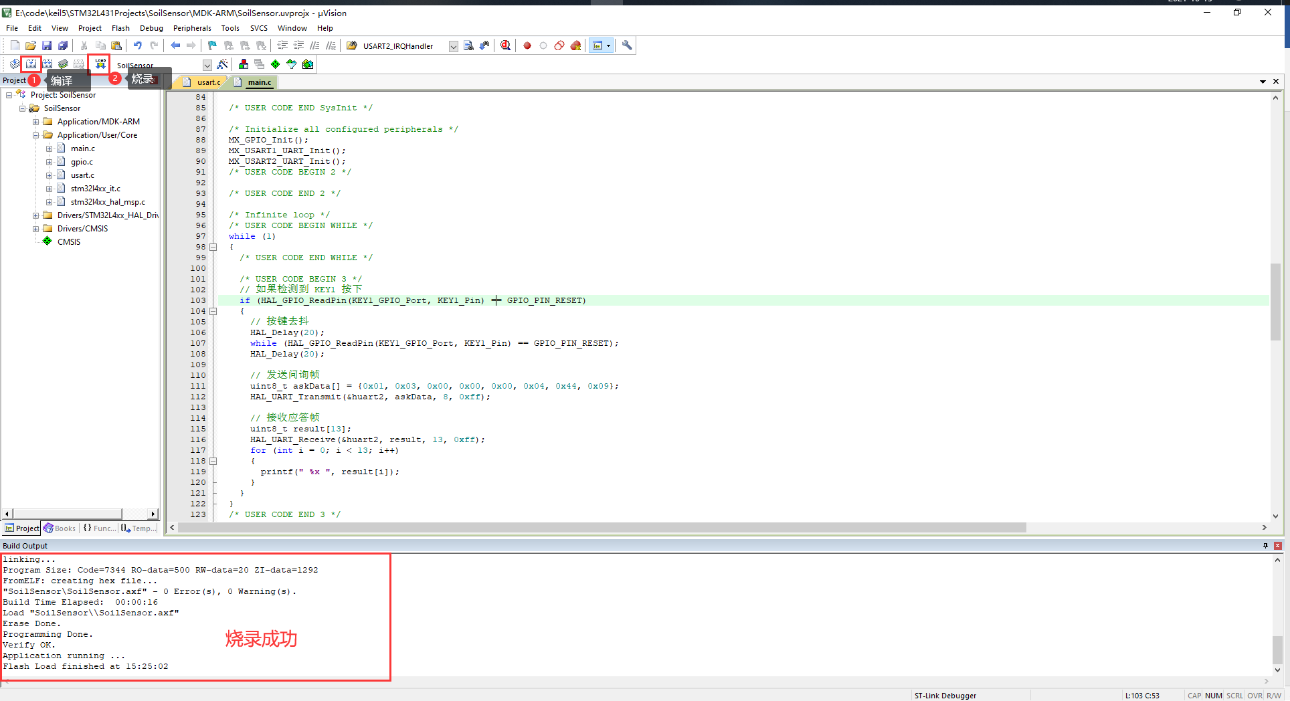Image resolution: width=1290 pixels, height=701 pixels.
Task: Open Options for Target magic wand
Action: [223, 64]
